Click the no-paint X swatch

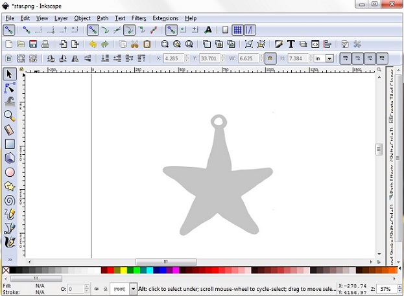[6, 270]
